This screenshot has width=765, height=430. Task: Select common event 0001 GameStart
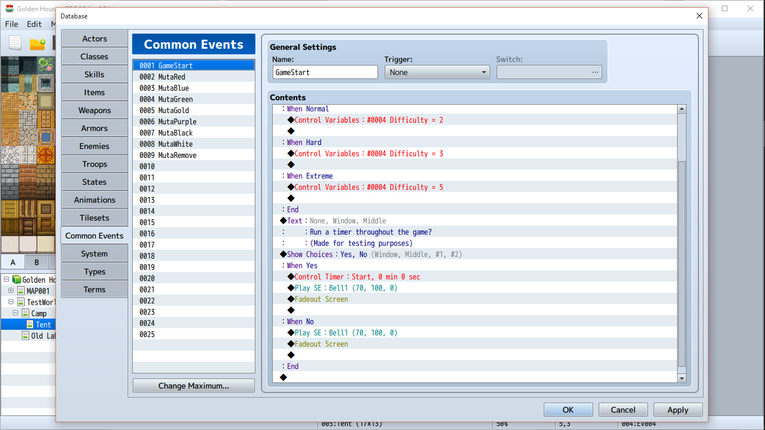(194, 66)
